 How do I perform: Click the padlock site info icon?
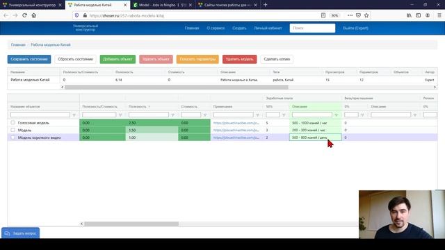click(85, 15)
